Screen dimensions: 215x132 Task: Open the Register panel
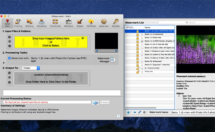[116, 23]
